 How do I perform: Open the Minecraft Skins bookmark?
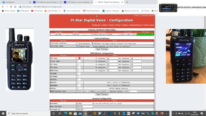(53, 11)
